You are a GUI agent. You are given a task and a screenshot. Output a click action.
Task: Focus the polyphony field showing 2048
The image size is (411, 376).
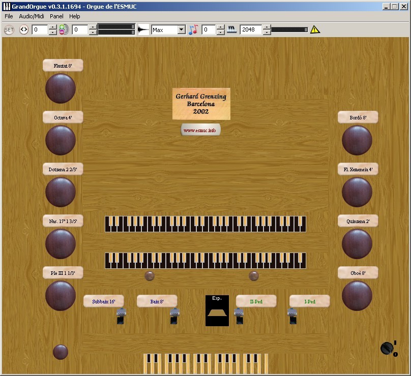pyautogui.click(x=251, y=30)
